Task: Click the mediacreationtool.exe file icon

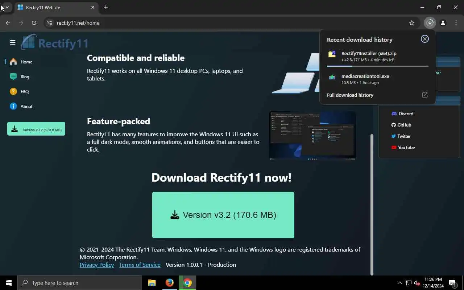Action: pos(332,77)
